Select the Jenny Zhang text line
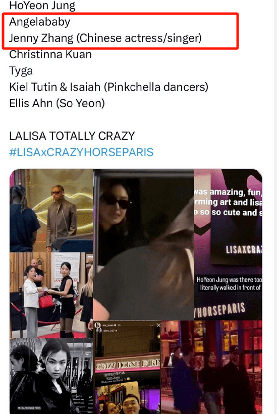The height and width of the screenshot is (414, 277). [105, 38]
